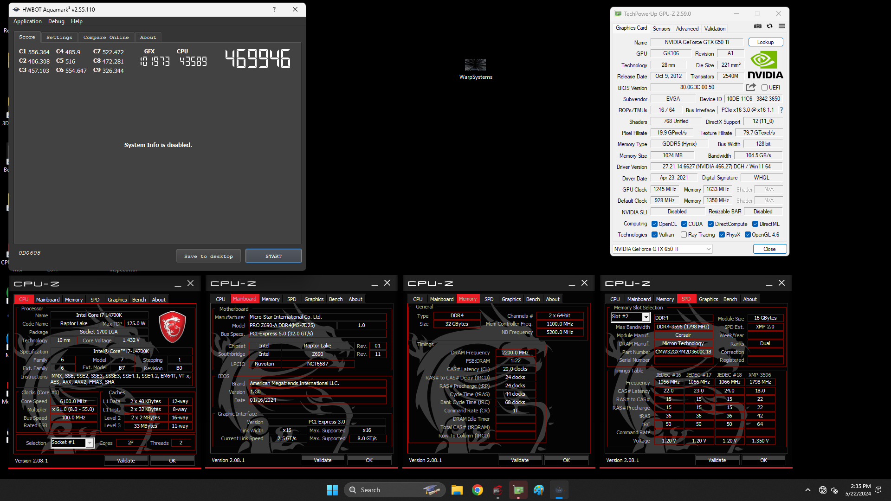Screen dimensions: 891x501
Task: Toggle the UEFI checkbox in GPU-Z
Action: 764,88
